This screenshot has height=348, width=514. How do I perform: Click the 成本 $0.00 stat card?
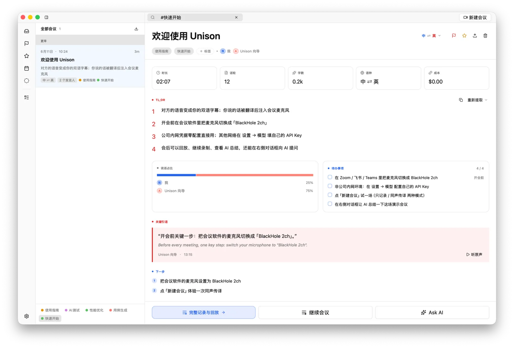(x=456, y=78)
